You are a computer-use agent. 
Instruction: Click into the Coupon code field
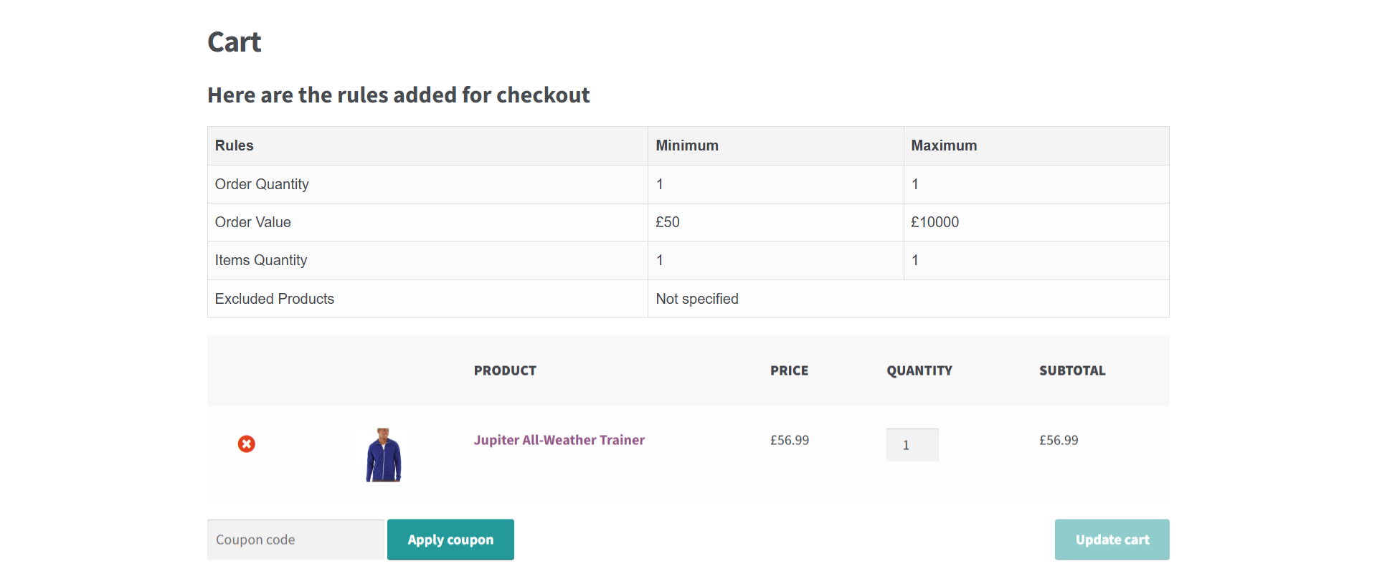tap(295, 540)
